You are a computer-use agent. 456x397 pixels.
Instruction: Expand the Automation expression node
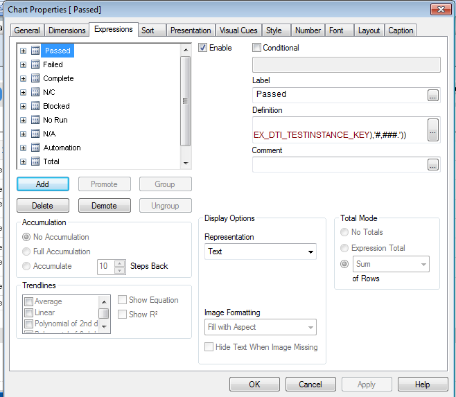24,148
